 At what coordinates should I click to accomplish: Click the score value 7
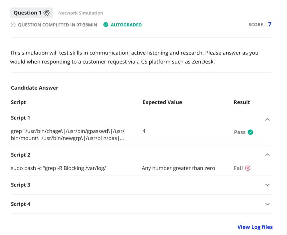[270, 24]
